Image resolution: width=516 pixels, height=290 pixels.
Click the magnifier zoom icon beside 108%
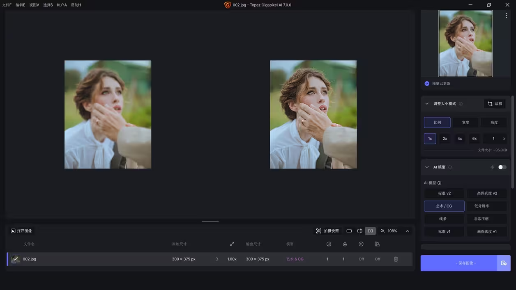click(382, 231)
